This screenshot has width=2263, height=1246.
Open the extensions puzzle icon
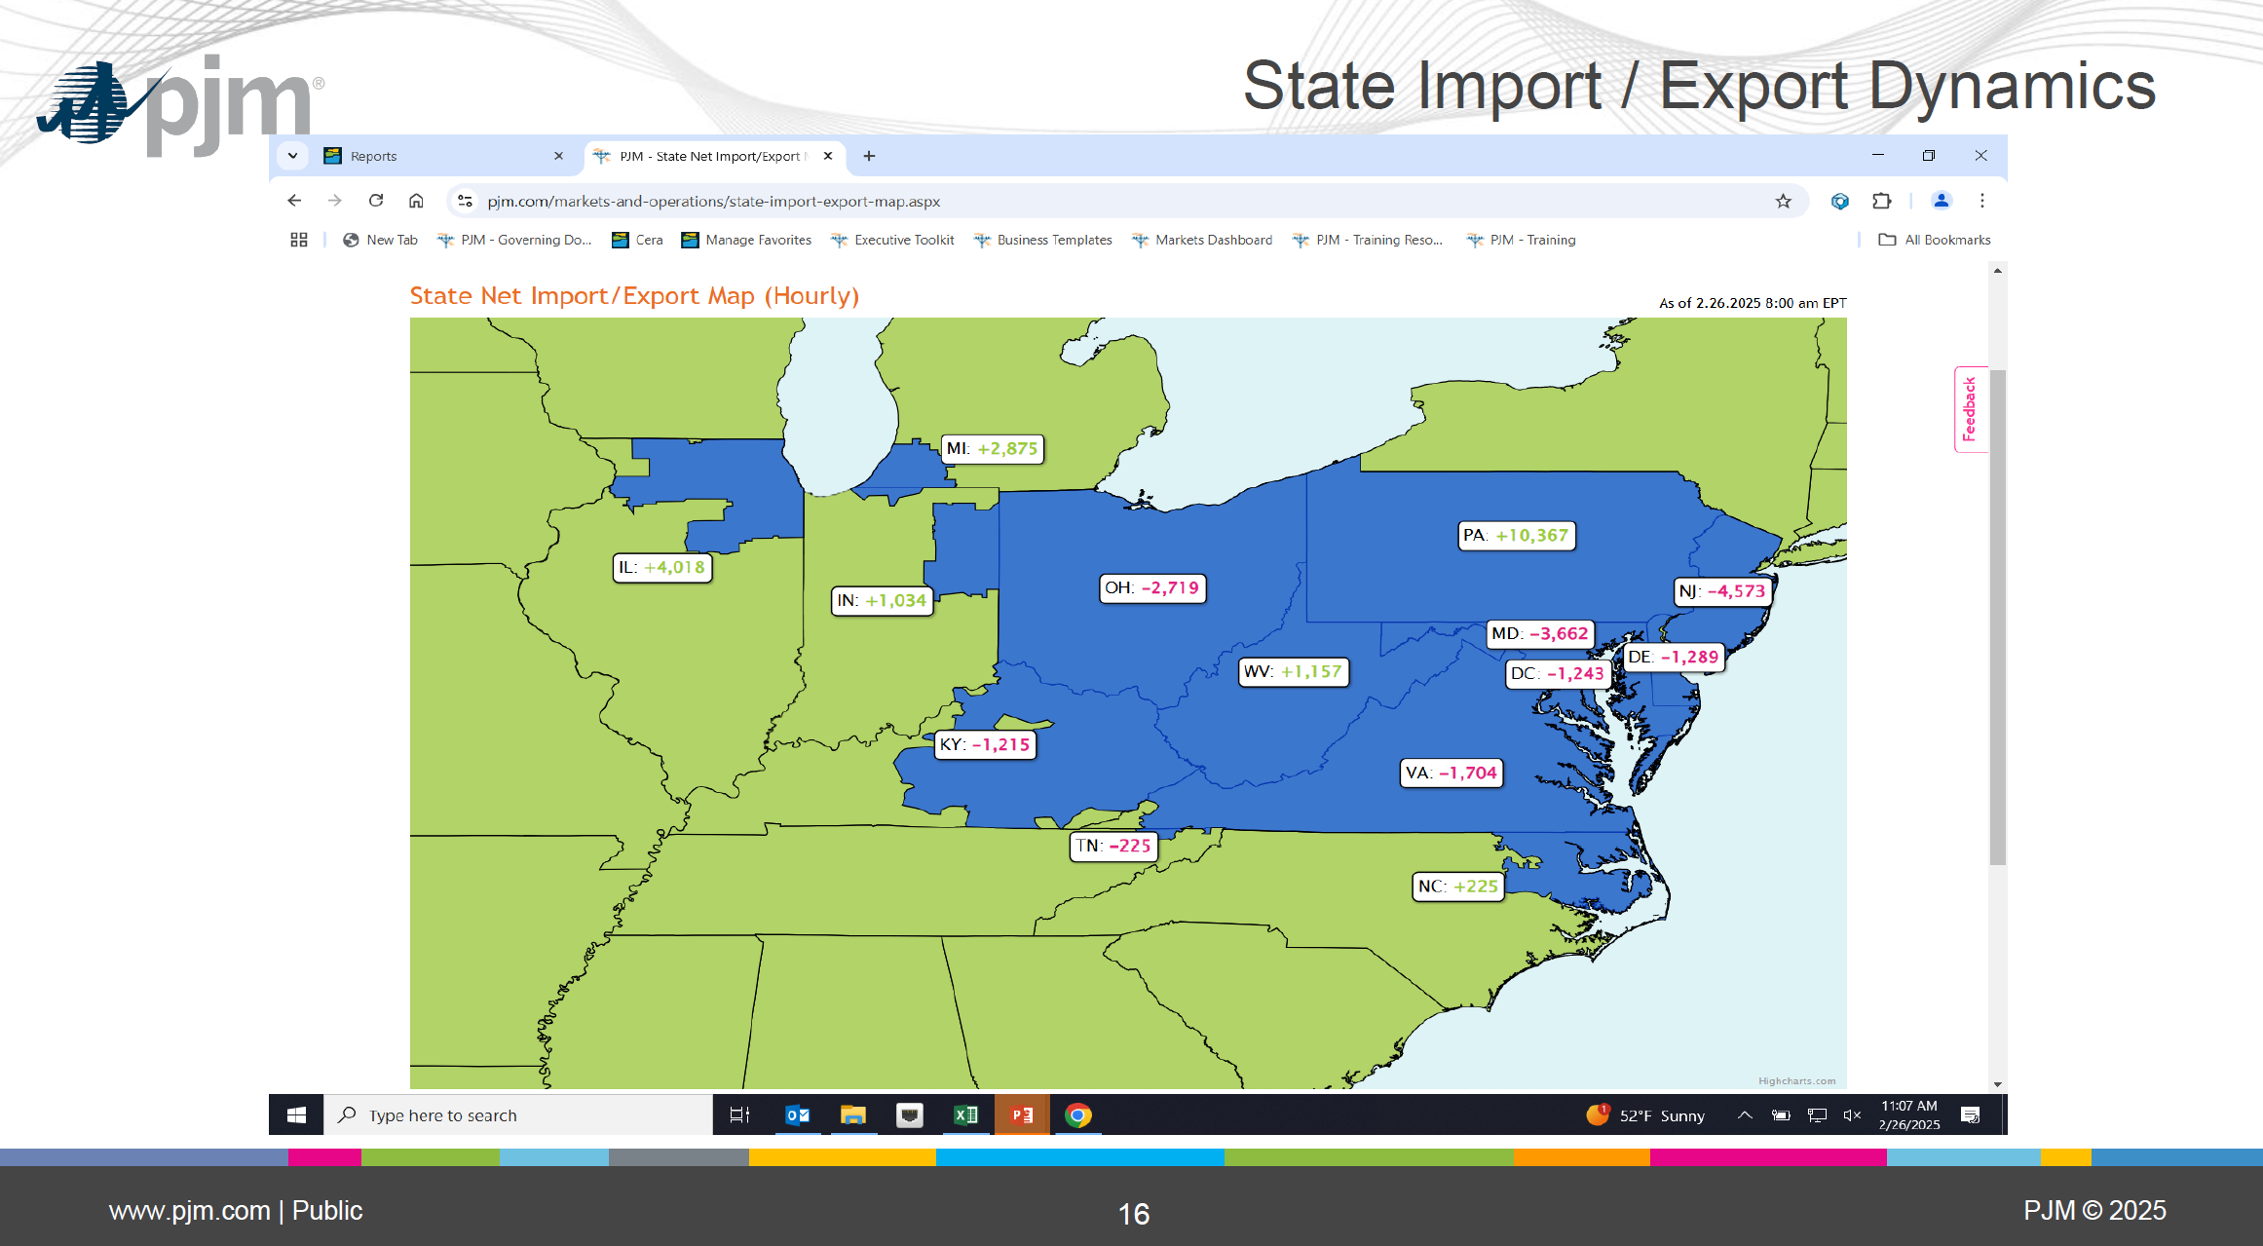click(1881, 201)
